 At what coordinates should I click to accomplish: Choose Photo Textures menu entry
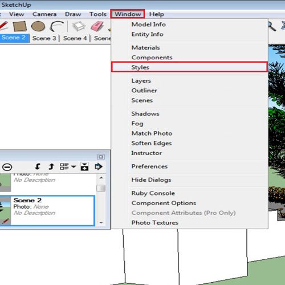pos(190,223)
